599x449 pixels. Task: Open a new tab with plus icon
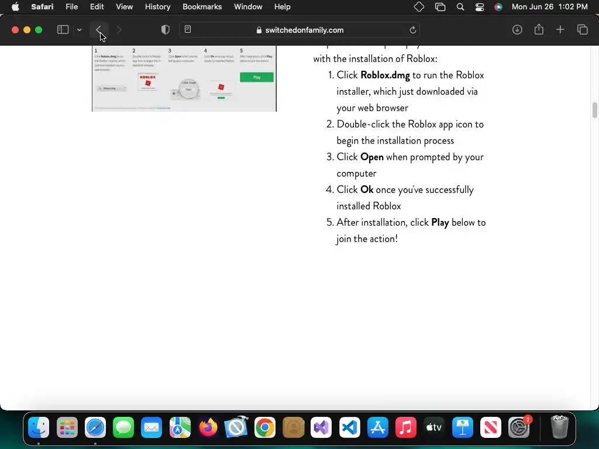(x=560, y=30)
